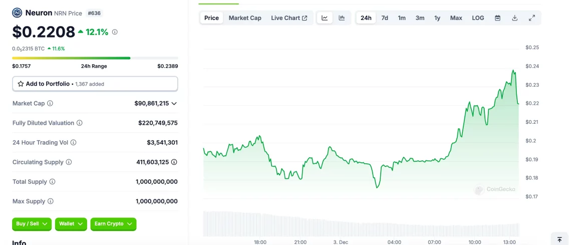This screenshot has height=245, width=571.
Task: Open the Earn Crypto dropdown
Action: 113,224
